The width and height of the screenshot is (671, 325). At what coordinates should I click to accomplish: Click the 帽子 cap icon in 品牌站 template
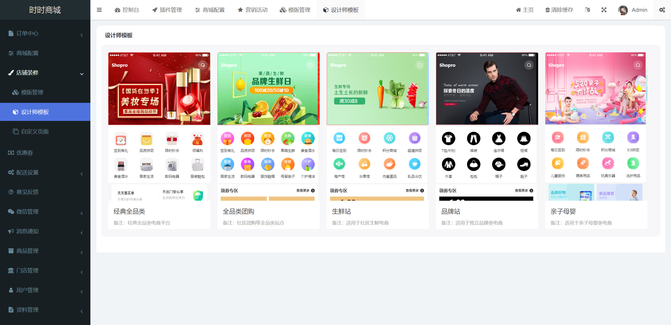[499, 164]
